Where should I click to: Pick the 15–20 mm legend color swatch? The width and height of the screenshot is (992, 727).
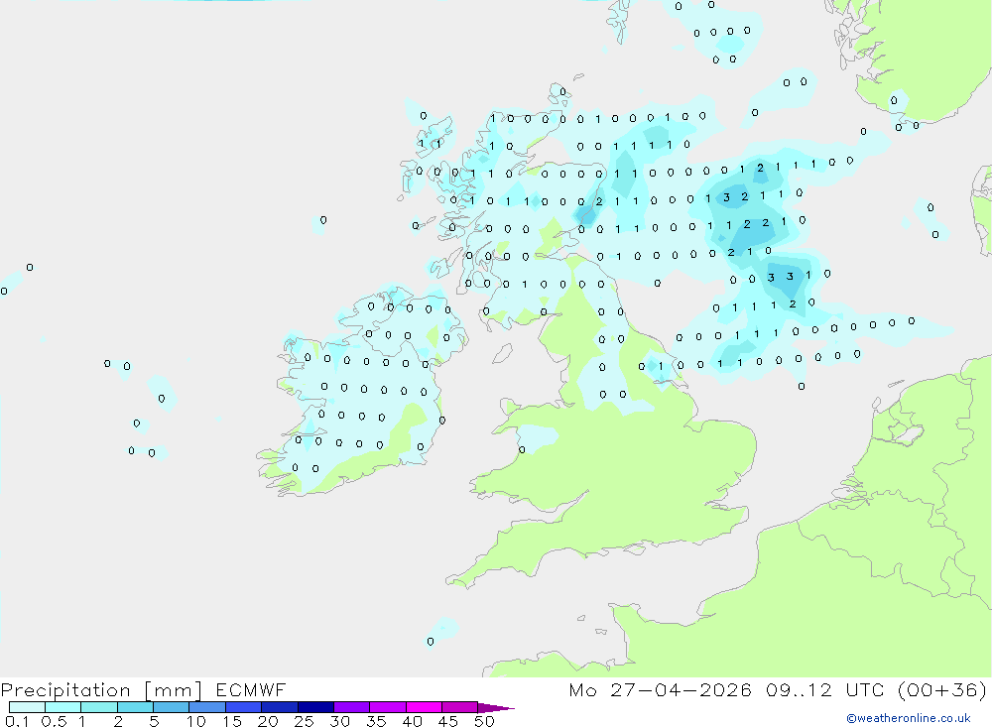pyautogui.click(x=243, y=707)
